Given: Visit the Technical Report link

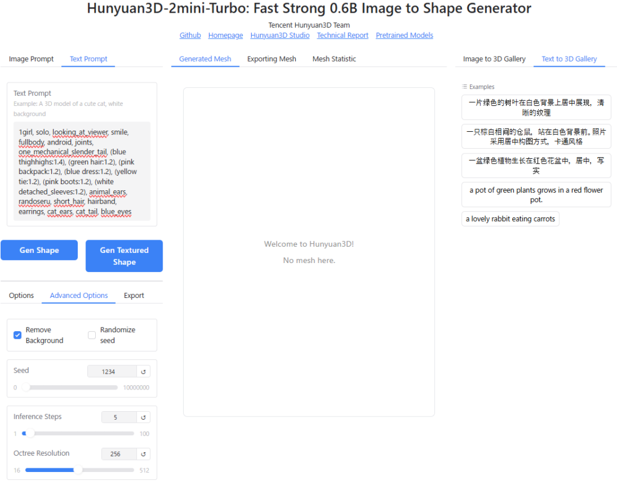Looking at the screenshot, I should [x=342, y=36].
